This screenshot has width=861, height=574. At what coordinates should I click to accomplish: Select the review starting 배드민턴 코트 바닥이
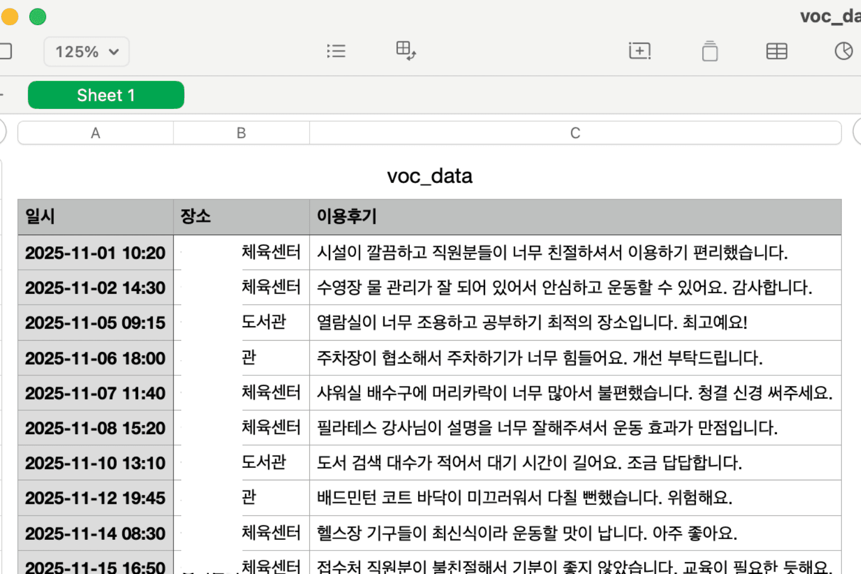pos(575,498)
